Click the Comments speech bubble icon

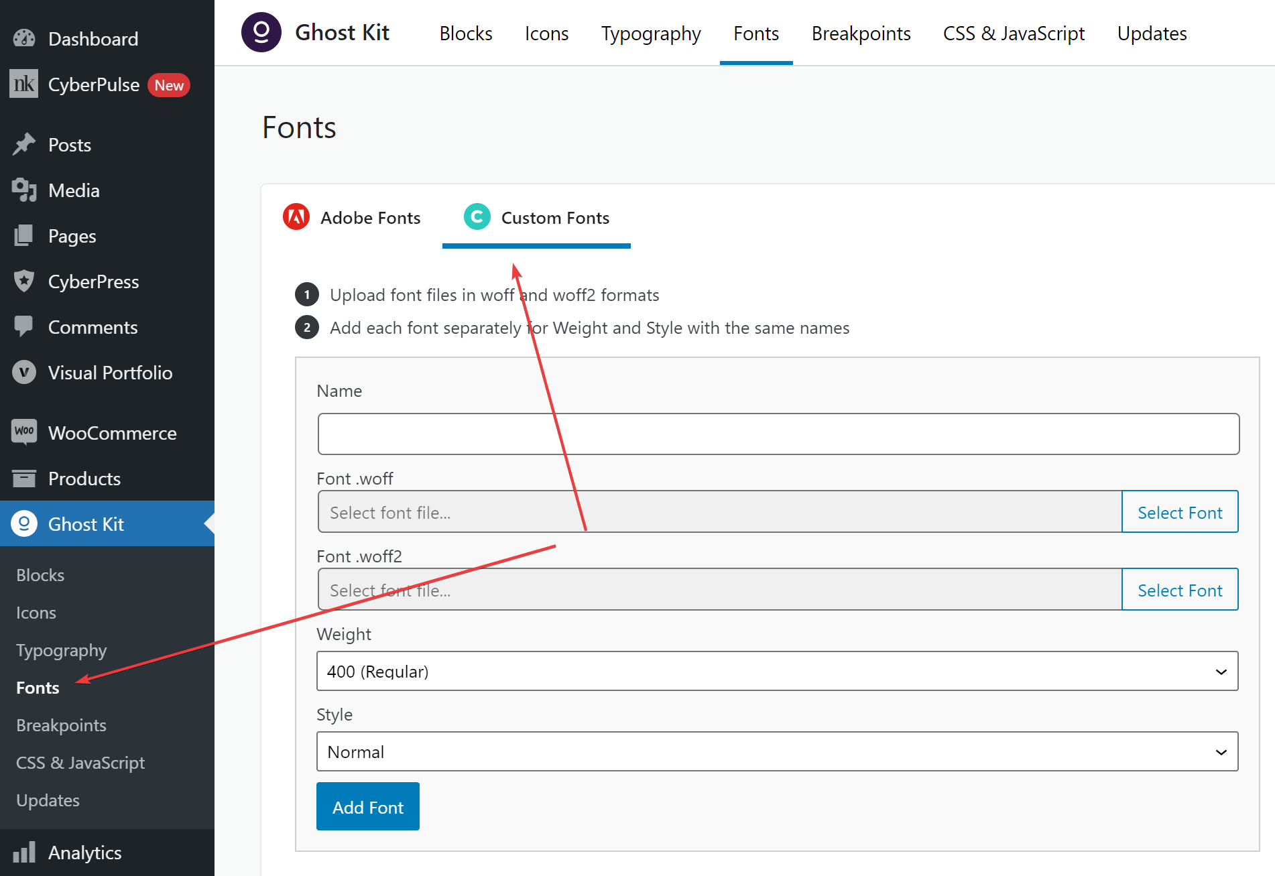(x=24, y=327)
